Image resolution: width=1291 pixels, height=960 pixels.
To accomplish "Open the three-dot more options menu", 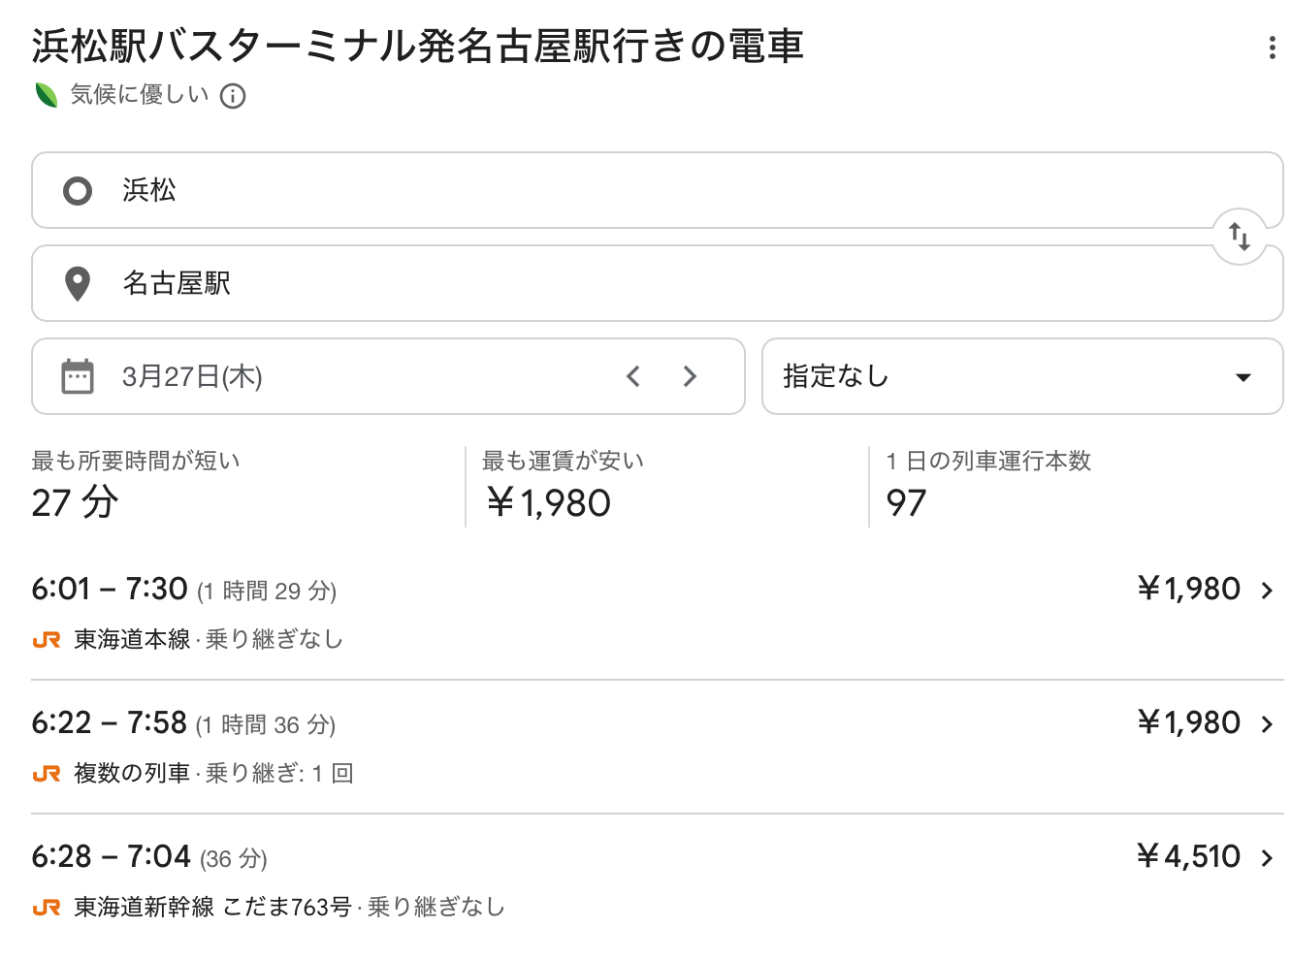I will (x=1272, y=48).
